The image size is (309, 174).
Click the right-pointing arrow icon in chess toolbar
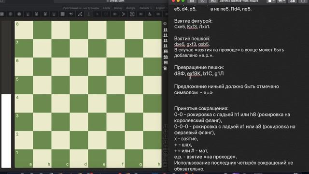pos(124,14)
